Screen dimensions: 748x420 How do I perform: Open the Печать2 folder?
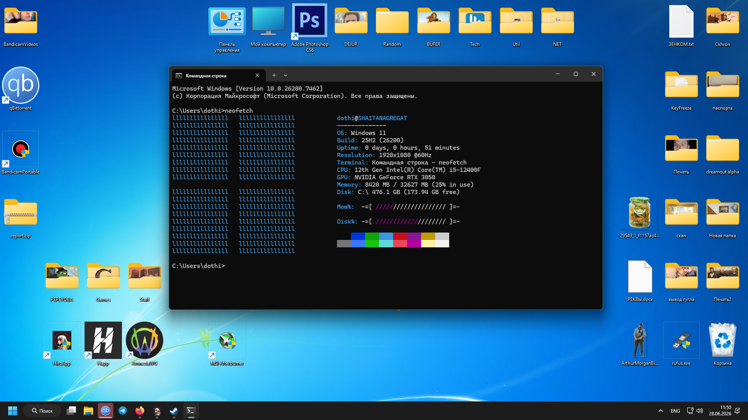[x=723, y=282]
